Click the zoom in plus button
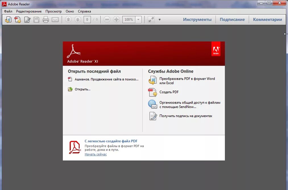The image size is (288, 190). pyautogui.click(x=116, y=19)
